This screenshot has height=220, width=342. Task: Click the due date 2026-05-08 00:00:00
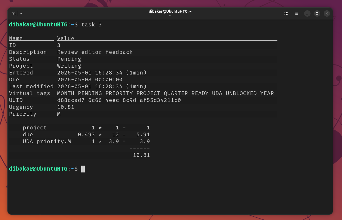[x=90, y=79]
